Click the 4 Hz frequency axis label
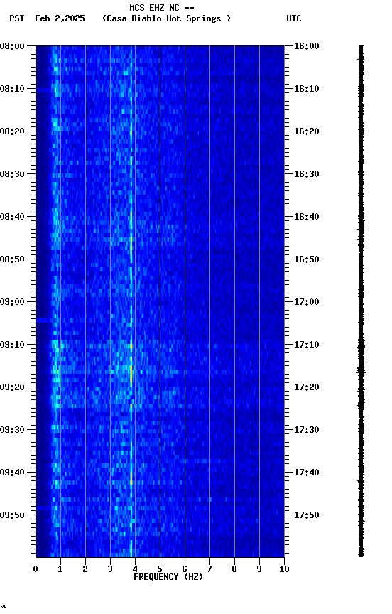 pyautogui.click(x=135, y=569)
